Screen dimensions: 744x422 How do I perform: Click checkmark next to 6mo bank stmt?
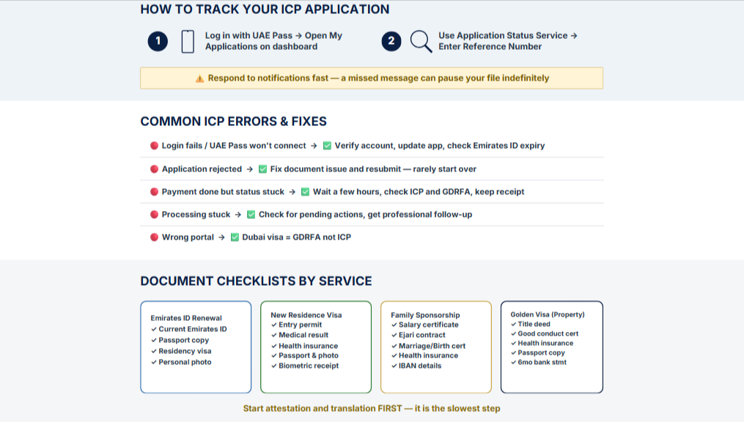coord(513,362)
